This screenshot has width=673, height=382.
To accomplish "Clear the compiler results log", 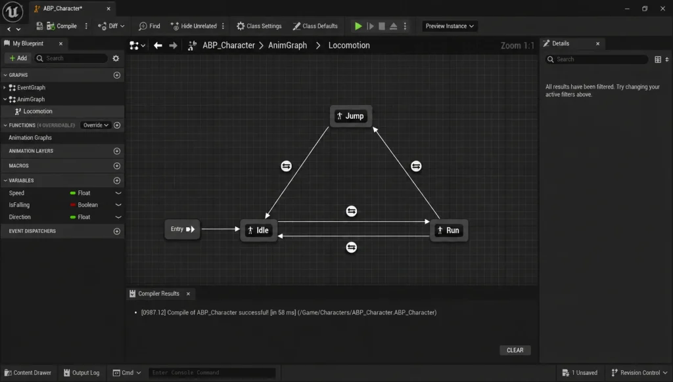I will coord(515,350).
